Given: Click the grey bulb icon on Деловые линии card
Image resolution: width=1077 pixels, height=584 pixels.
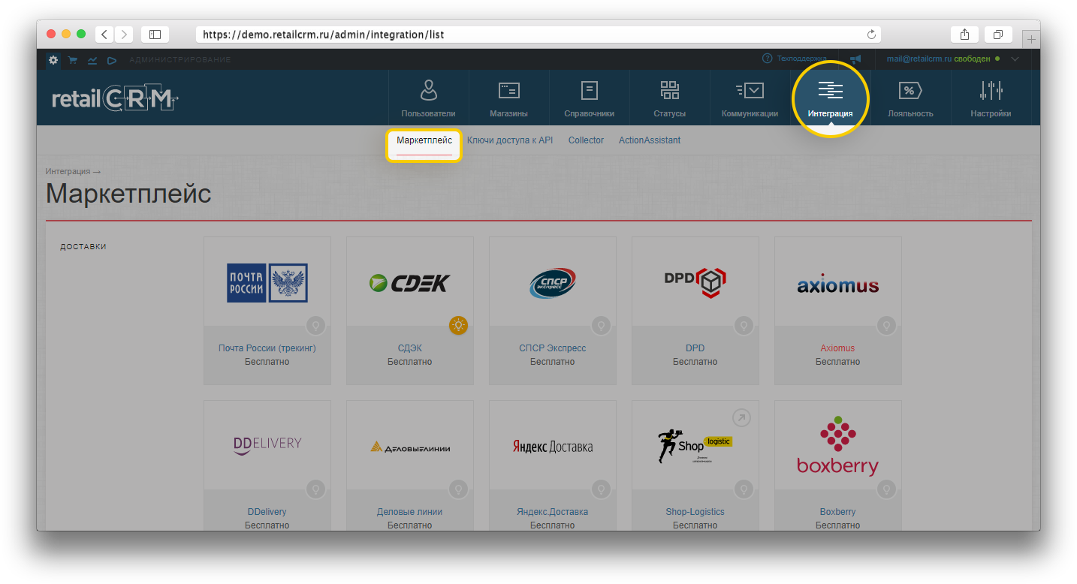Looking at the screenshot, I should (x=458, y=489).
